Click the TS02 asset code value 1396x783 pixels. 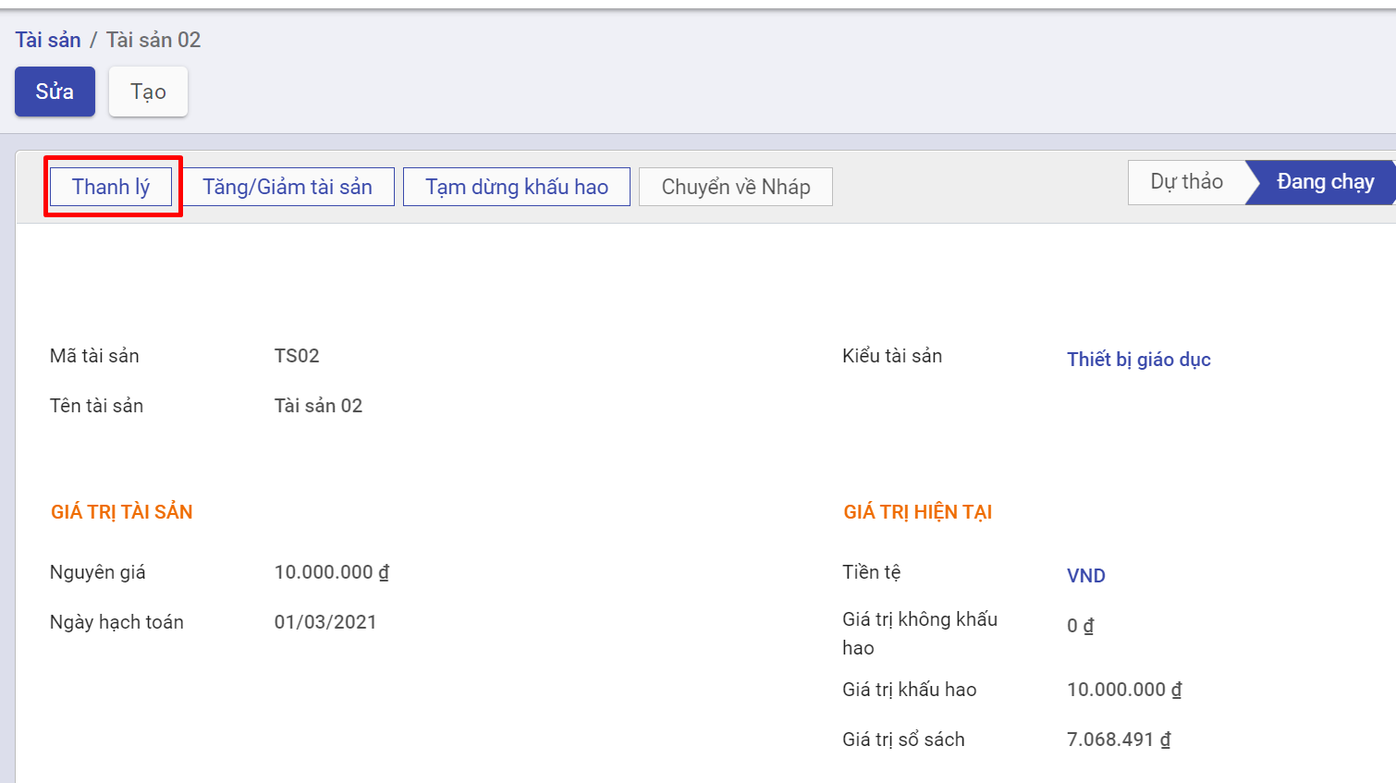(x=297, y=356)
